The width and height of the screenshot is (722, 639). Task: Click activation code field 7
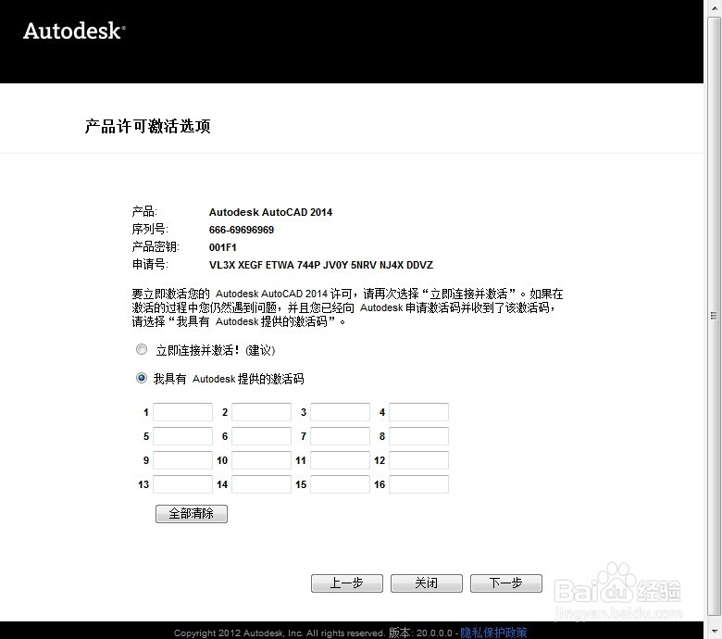click(341, 436)
